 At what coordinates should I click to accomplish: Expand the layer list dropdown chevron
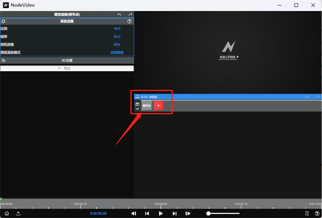[137, 108]
